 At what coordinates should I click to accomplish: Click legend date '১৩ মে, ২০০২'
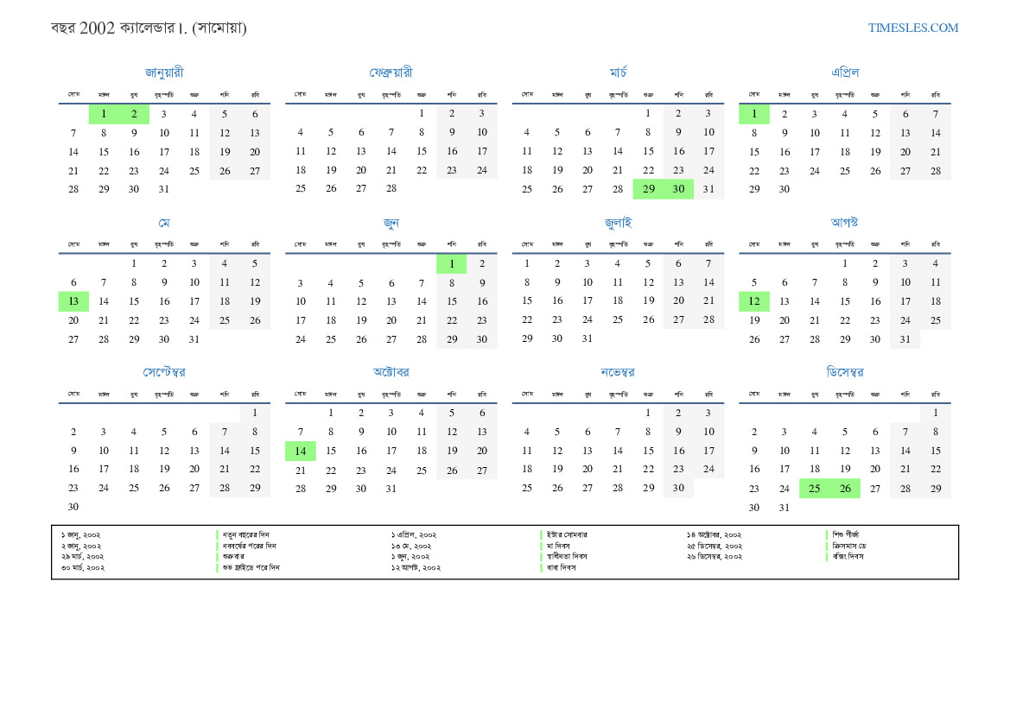point(411,546)
